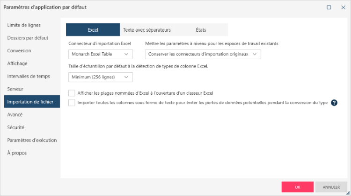Click the ANNULER button
This screenshot has width=351, height=196.
[331, 187]
